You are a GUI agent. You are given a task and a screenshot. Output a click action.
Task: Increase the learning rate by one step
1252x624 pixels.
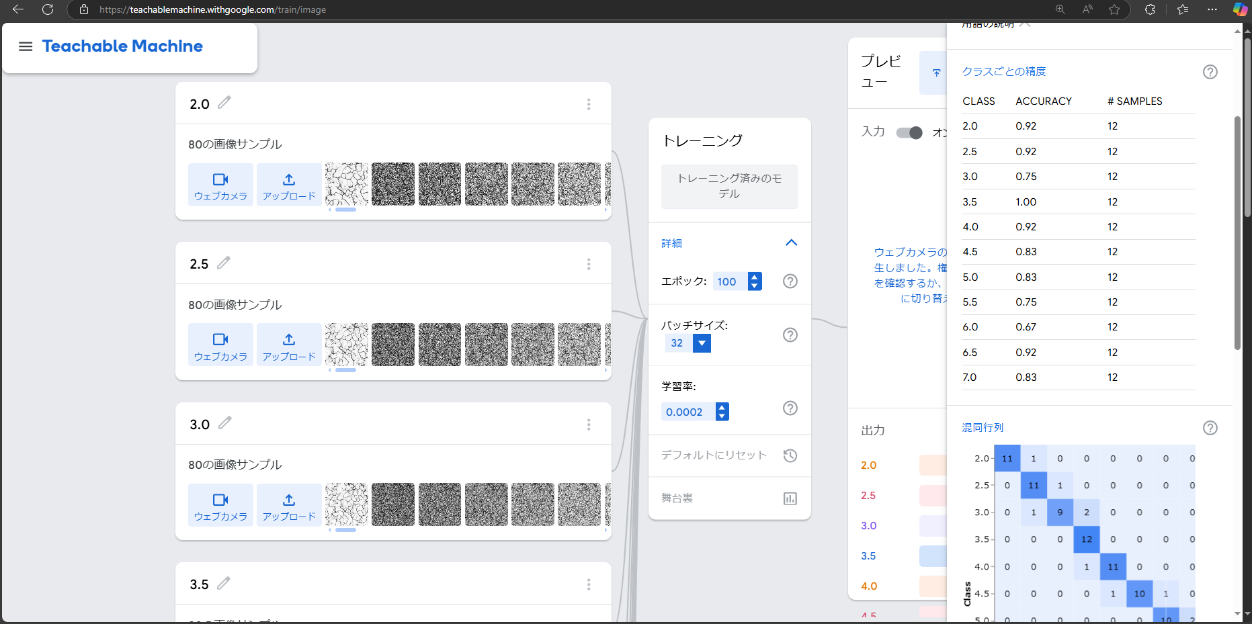point(722,407)
